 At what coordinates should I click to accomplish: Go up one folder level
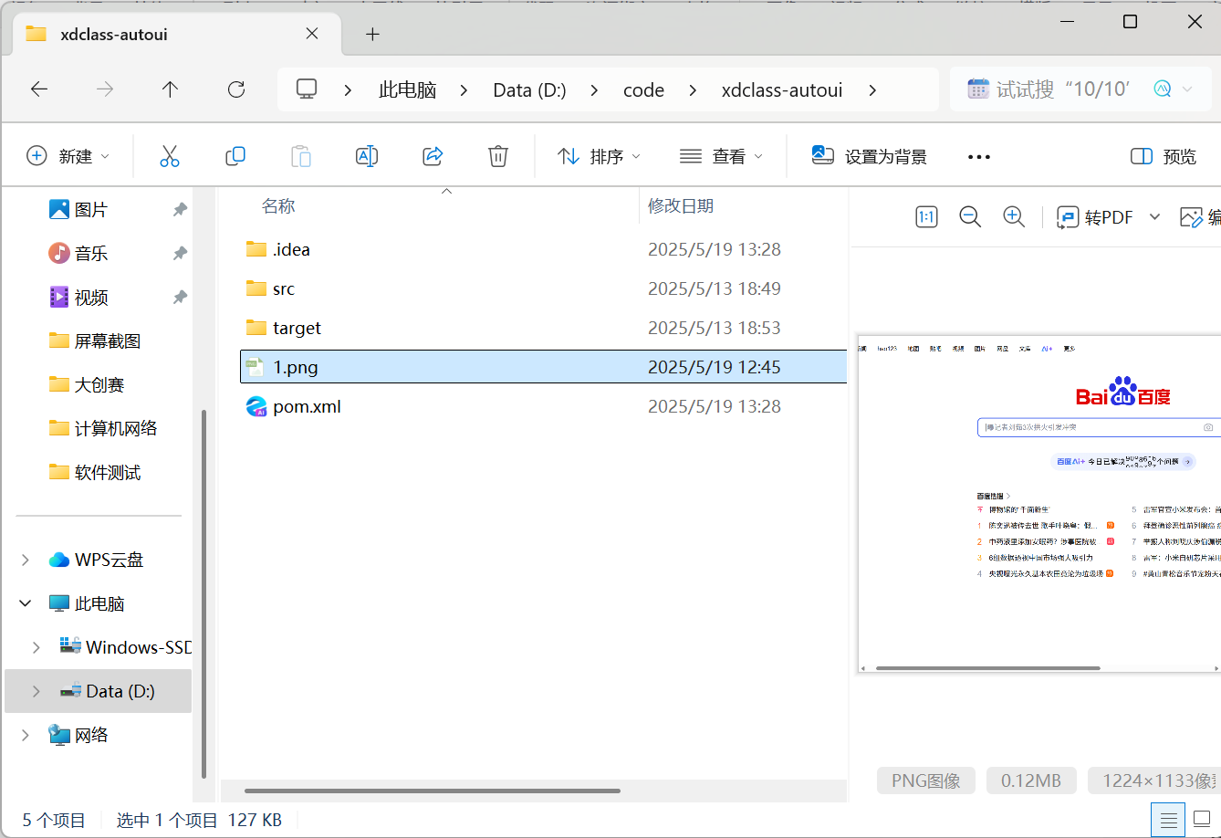(x=170, y=89)
